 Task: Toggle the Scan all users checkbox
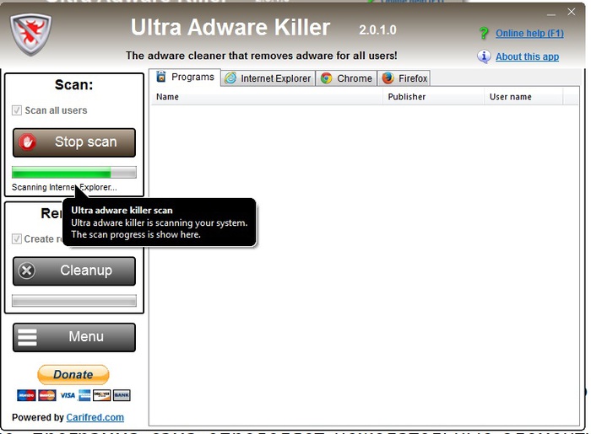coord(17,110)
